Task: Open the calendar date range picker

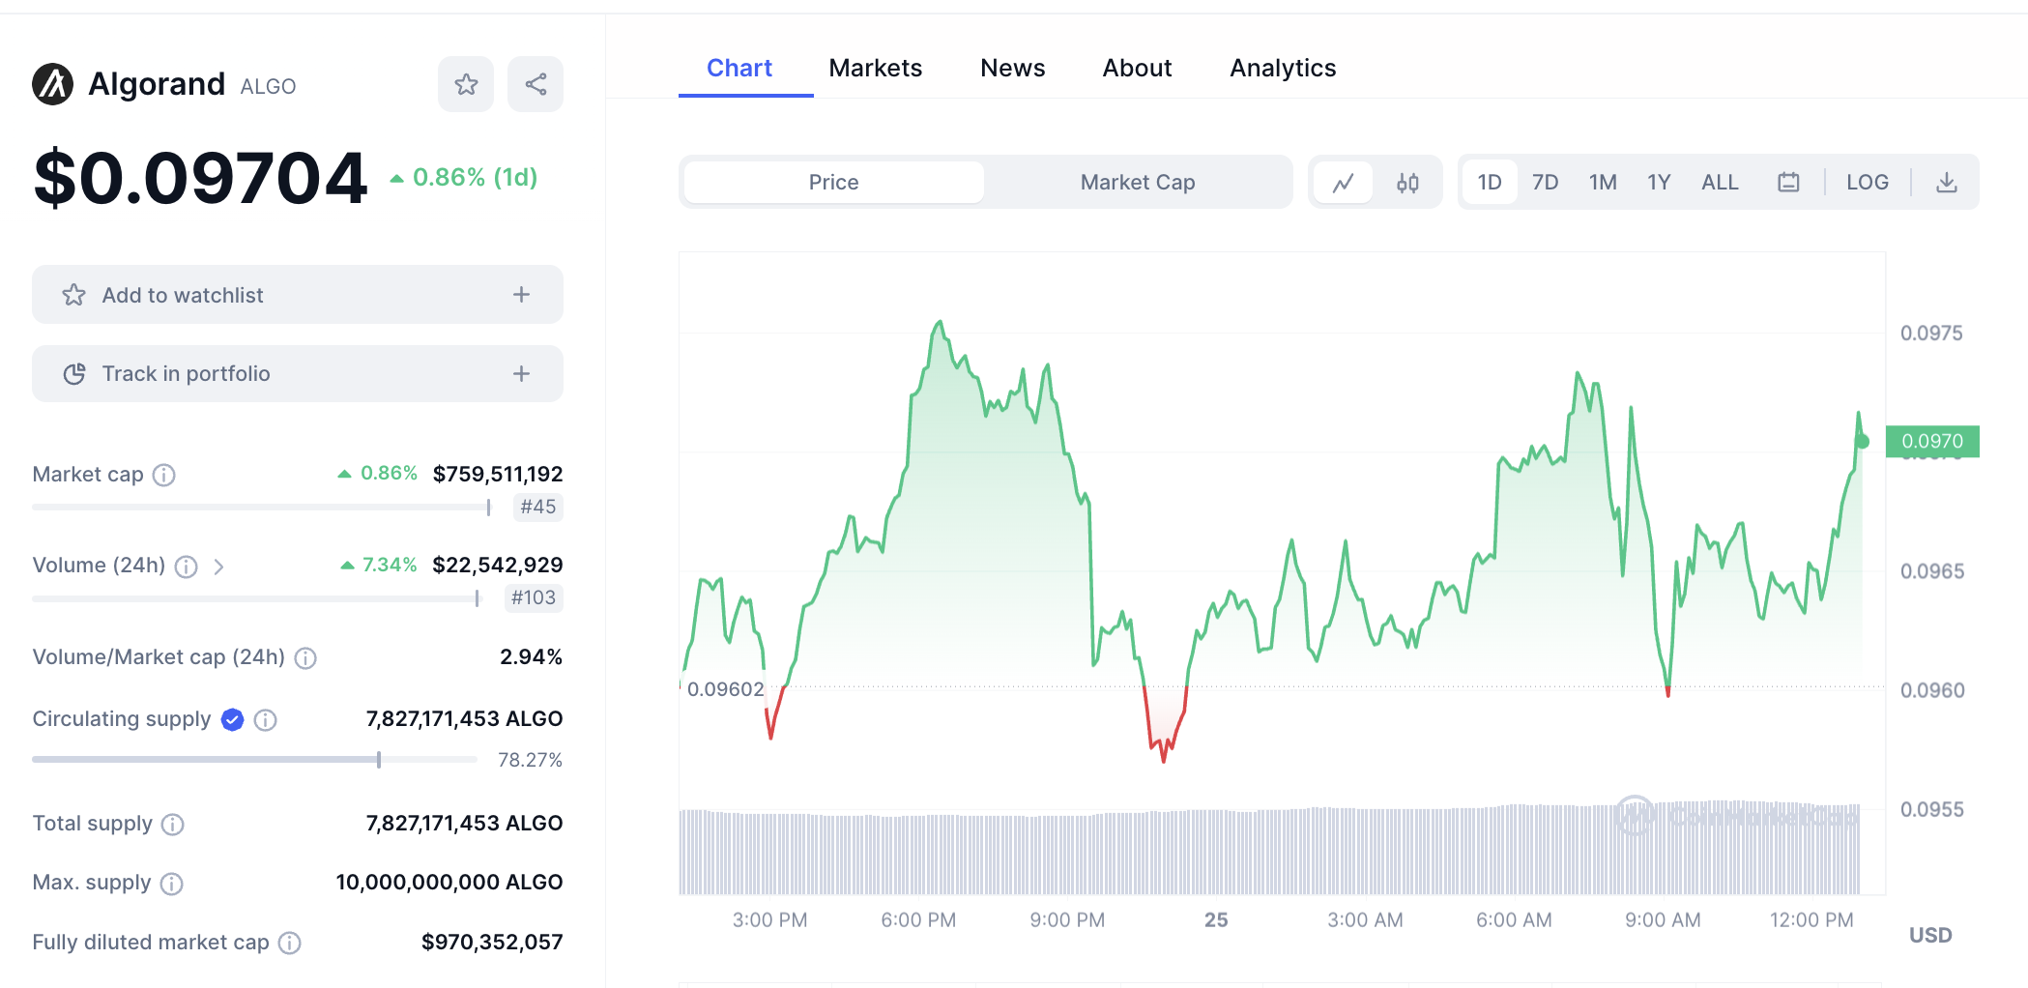Action: click(1788, 183)
